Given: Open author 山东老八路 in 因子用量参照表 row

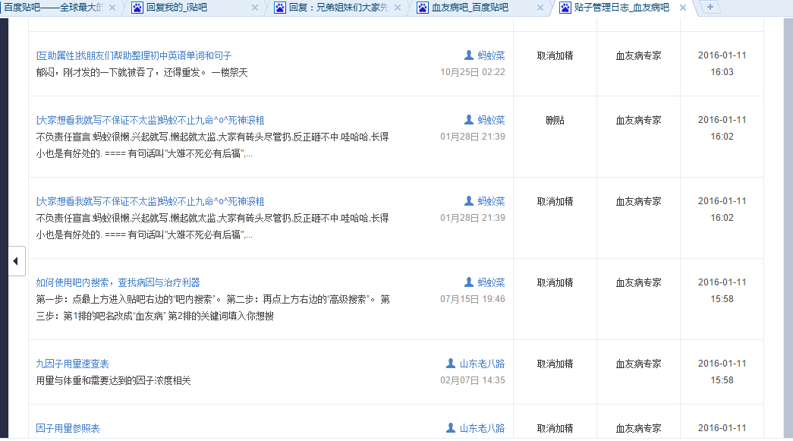Looking at the screenshot, I should [482, 428].
